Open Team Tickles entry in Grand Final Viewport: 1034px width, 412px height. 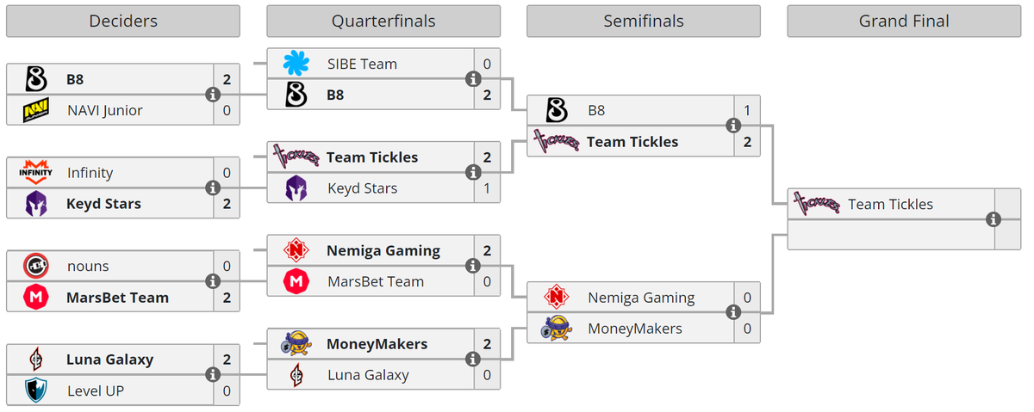(x=890, y=204)
